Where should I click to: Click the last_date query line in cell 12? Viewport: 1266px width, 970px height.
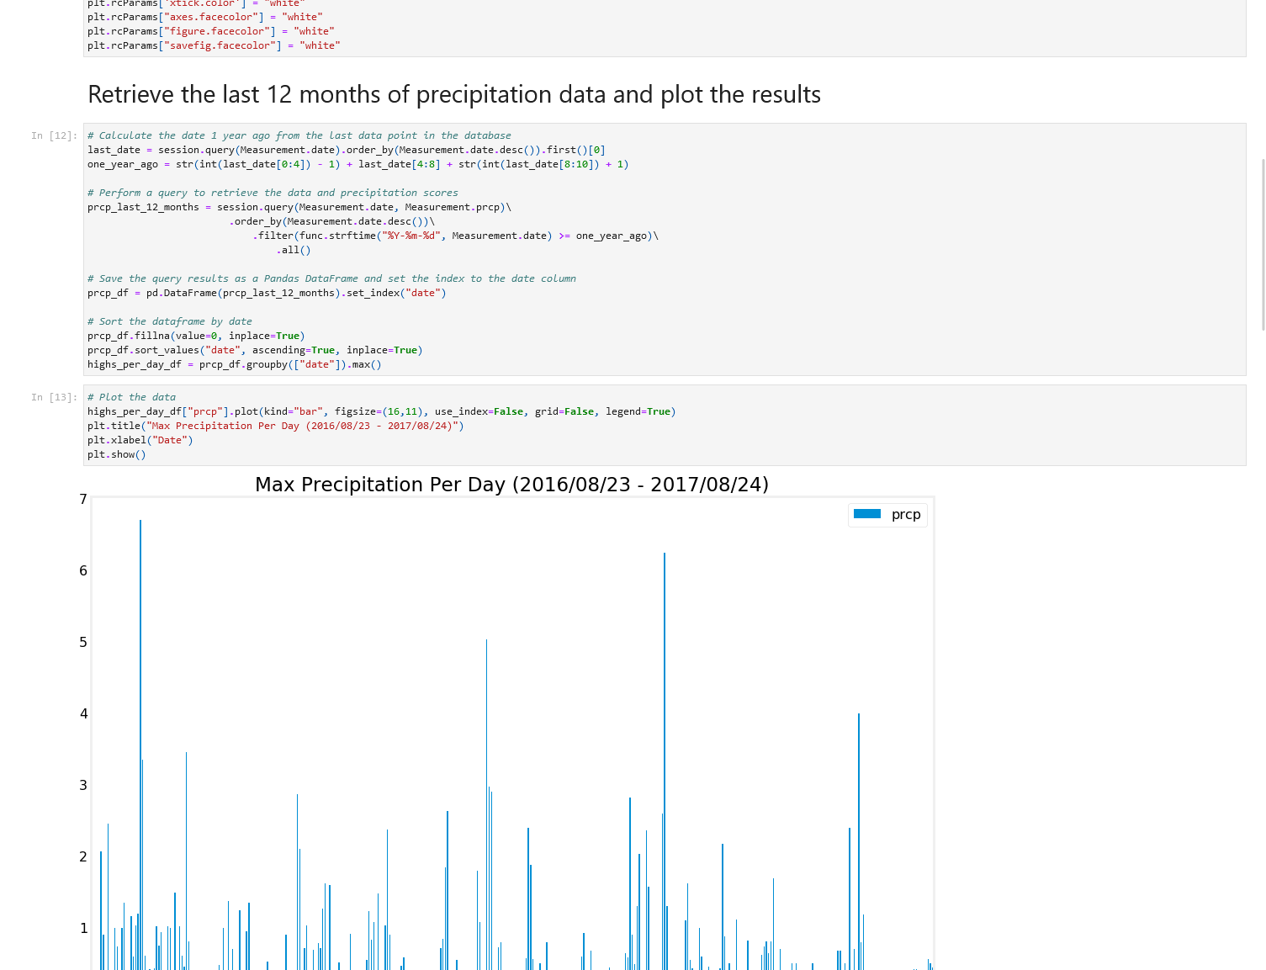click(x=346, y=150)
